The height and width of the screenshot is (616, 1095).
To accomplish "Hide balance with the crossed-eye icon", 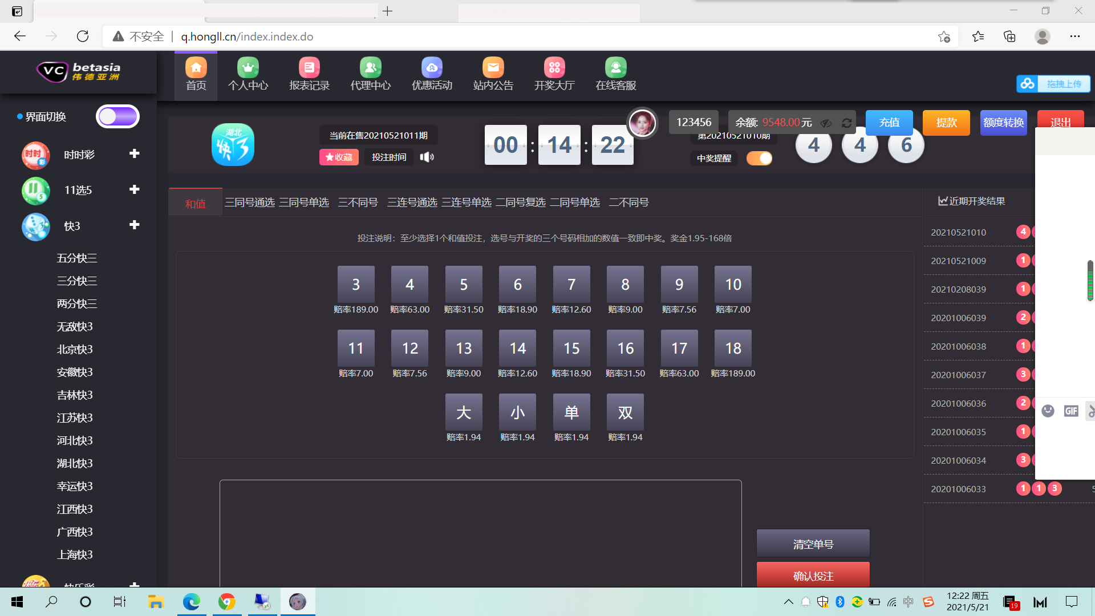I will [826, 123].
